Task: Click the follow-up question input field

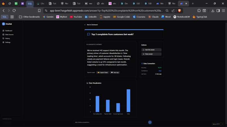Action: click(111, 123)
